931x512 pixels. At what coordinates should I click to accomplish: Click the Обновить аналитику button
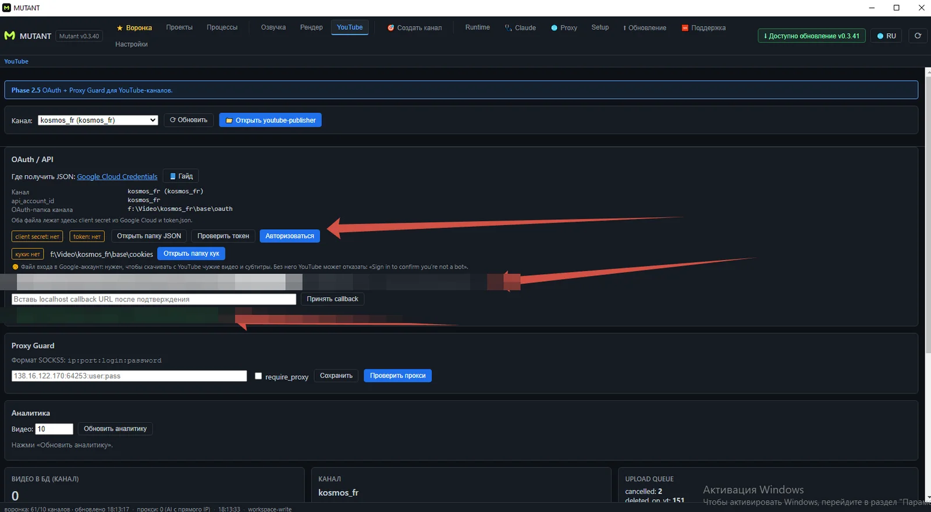[115, 429]
